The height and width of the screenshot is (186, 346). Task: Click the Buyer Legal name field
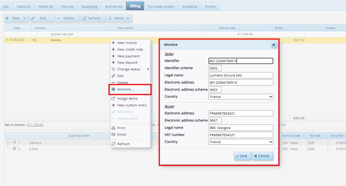pyautogui.click(x=241, y=127)
